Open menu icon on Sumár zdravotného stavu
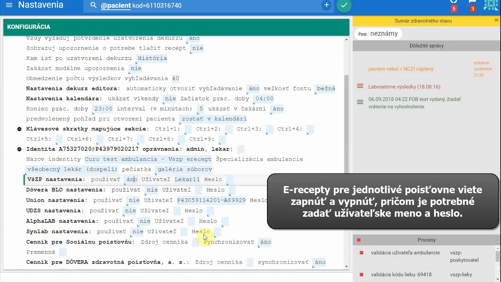Screen dimensions: 501x282 (x=496, y=20)
